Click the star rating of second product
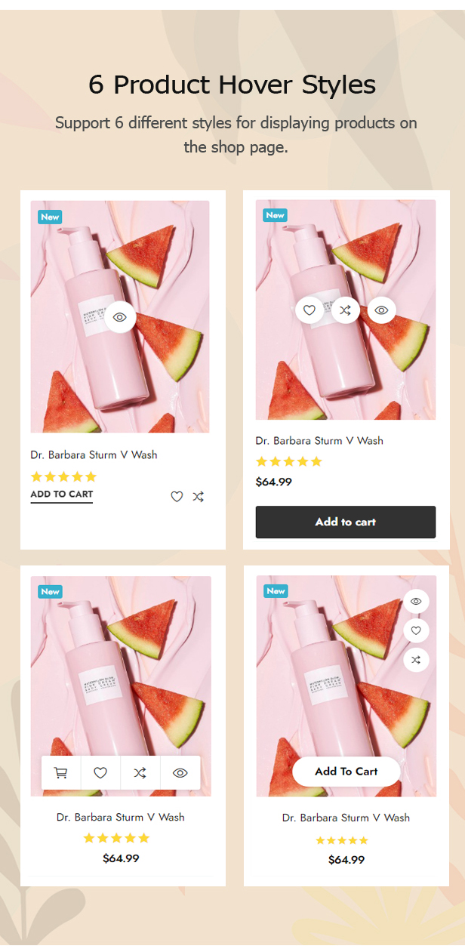 click(289, 461)
